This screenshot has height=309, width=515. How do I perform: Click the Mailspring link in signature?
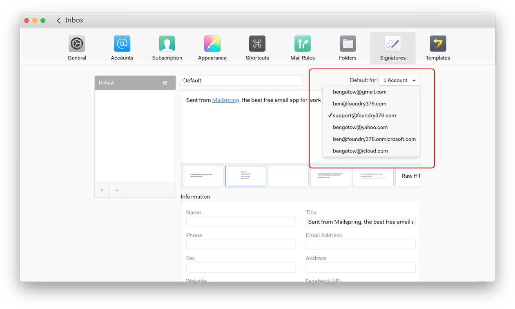pos(225,100)
